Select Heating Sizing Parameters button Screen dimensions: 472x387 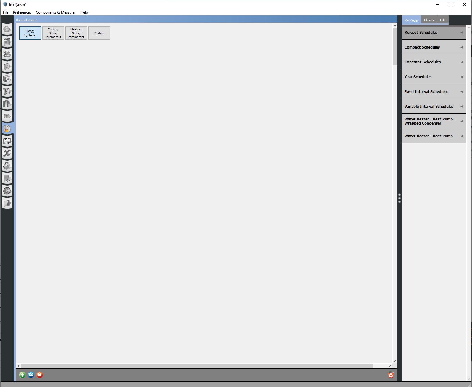pos(76,33)
